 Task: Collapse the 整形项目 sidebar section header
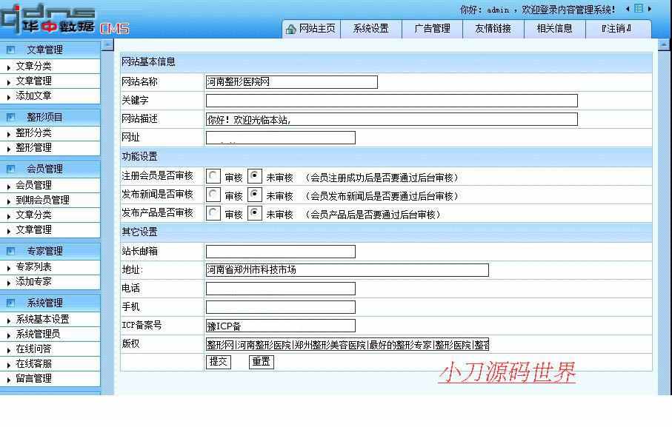point(50,117)
